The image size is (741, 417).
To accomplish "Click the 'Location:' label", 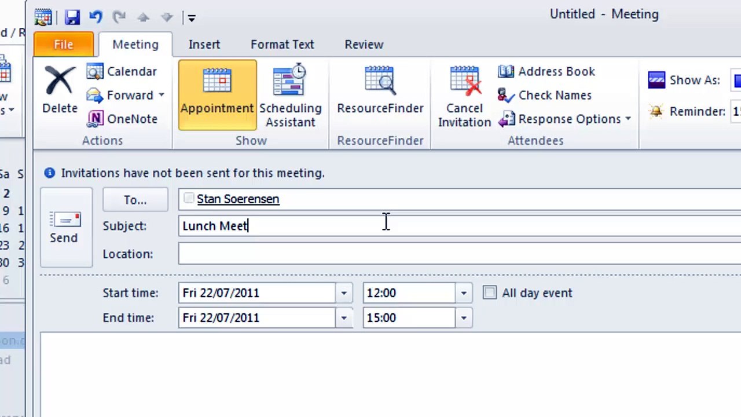I will [128, 254].
